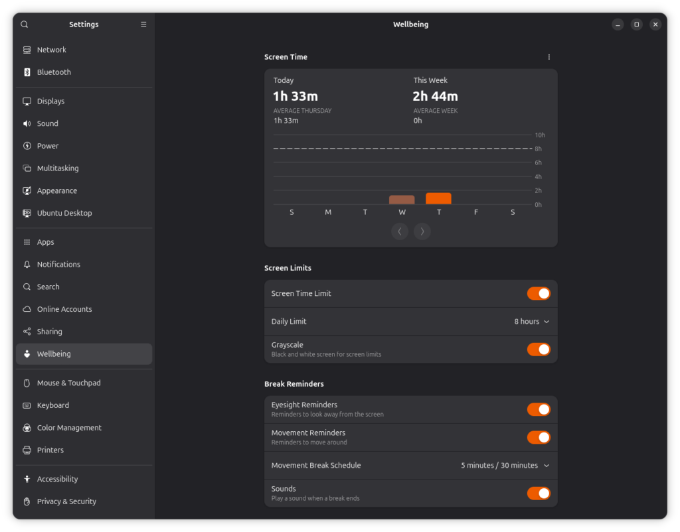680x532 pixels.
Task: Open the Screen Time three-dot options menu
Action: (549, 57)
